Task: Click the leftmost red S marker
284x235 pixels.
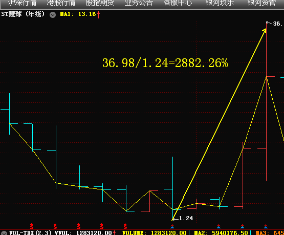Action: pyautogui.click(x=32, y=226)
